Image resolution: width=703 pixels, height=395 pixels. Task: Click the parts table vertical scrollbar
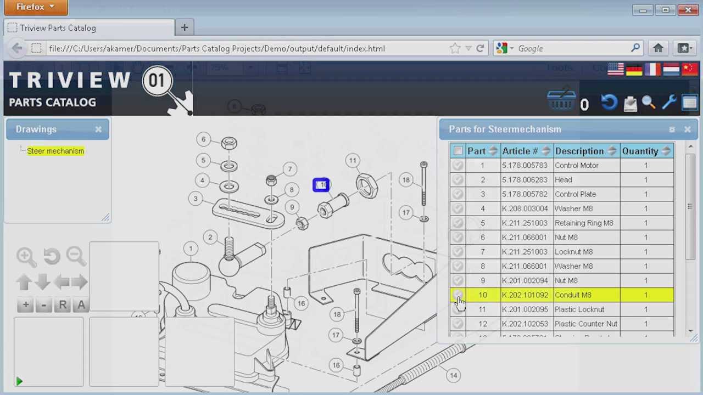click(x=690, y=206)
